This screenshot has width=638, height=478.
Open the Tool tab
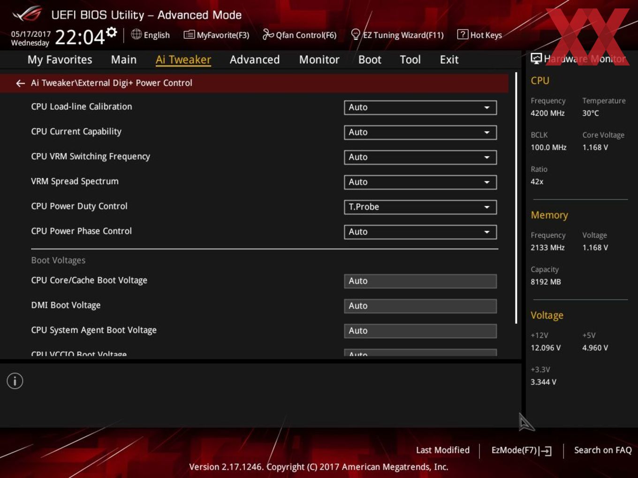[410, 60]
